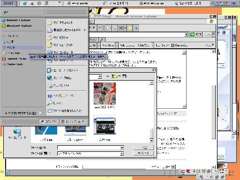Select the dark screenshot thumbnail in the file dialog

click(105, 126)
